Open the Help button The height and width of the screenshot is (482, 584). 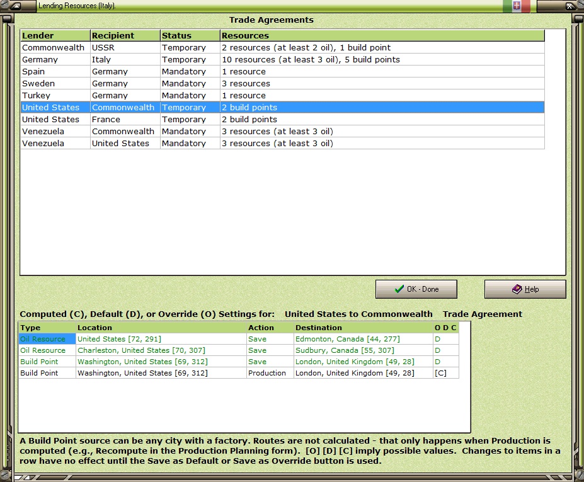pyautogui.click(x=525, y=289)
